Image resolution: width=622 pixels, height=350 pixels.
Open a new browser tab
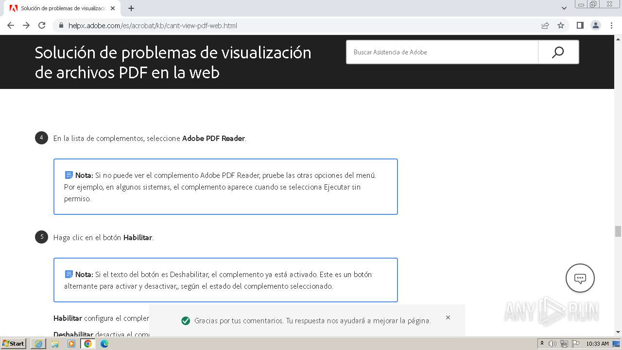click(x=131, y=8)
